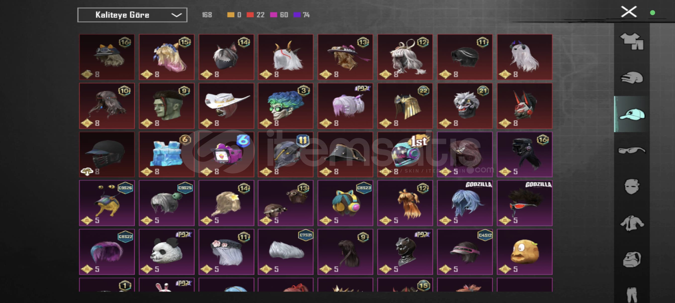
Task: Select the blue Godzilla hair item
Action: click(x=465, y=203)
